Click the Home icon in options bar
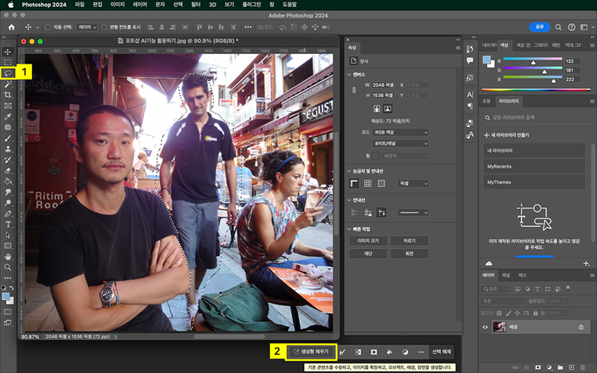This screenshot has height=373, width=597. tap(12, 27)
